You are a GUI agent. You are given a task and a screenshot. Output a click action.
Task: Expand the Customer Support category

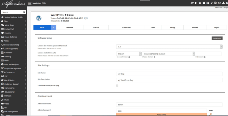[x=13, y=84]
